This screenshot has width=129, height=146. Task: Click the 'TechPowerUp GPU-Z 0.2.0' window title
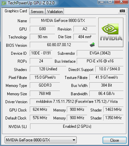click(31, 3)
